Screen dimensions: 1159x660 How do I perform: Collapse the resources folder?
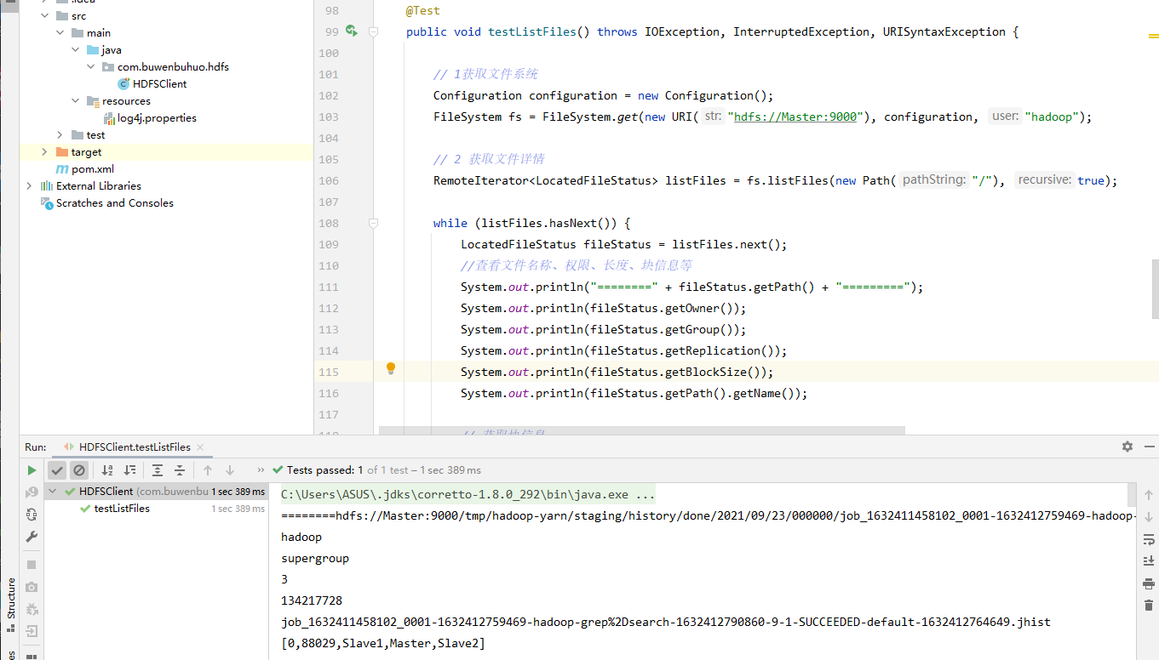click(76, 100)
